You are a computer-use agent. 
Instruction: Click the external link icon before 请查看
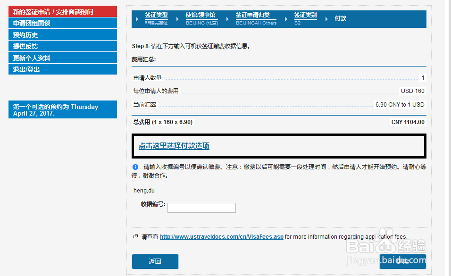[x=135, y=236]
